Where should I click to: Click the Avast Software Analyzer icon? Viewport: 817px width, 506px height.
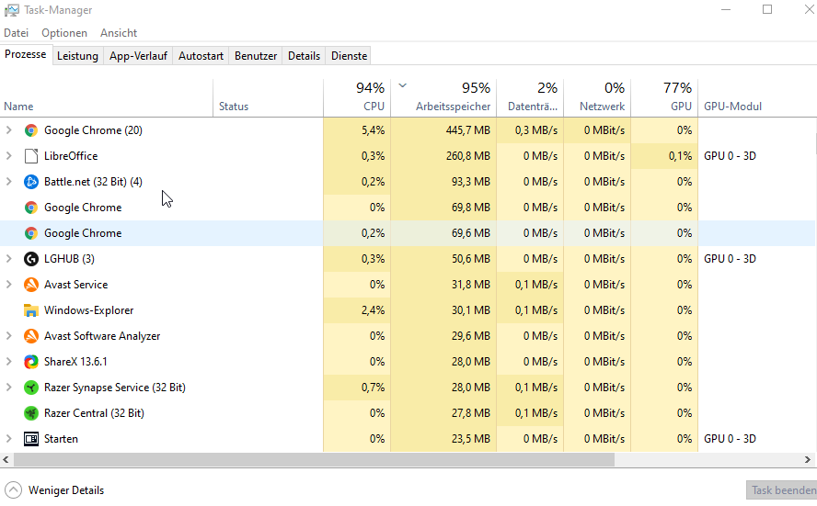click(31, 336)
